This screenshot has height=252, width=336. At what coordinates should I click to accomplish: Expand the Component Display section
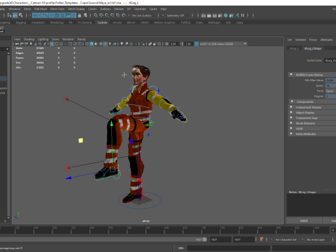(291, 107)
